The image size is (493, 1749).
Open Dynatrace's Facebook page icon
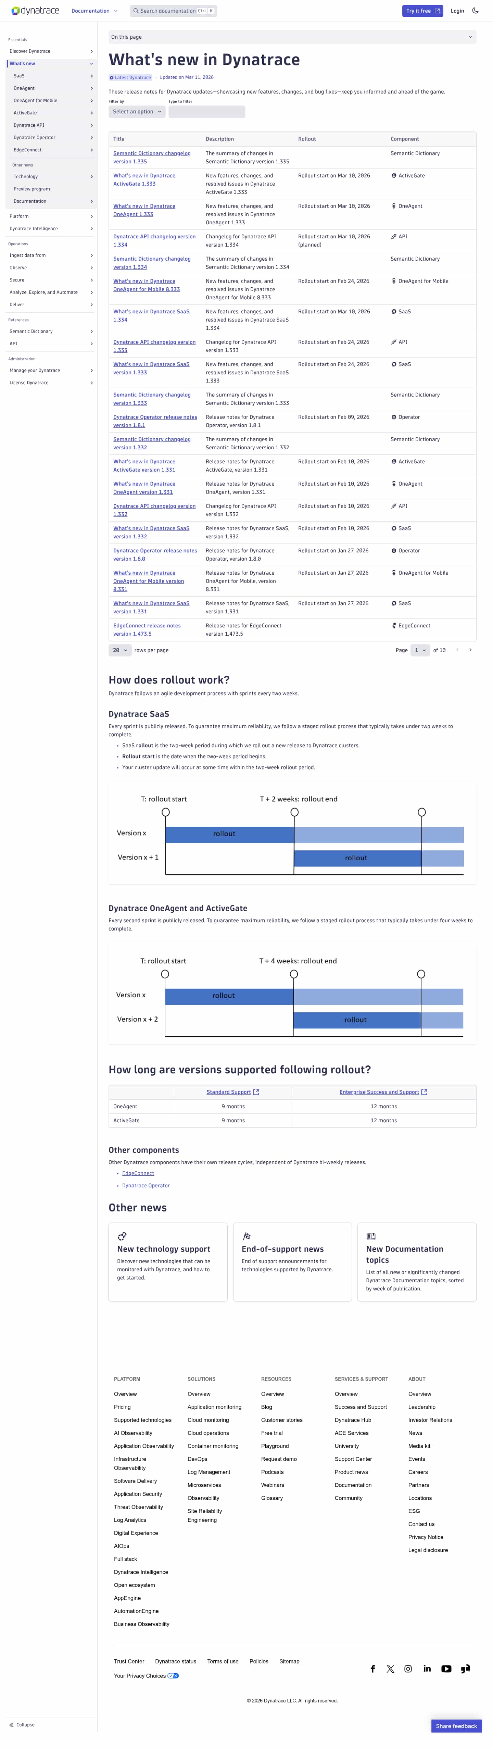click(x=372, y=1668)
